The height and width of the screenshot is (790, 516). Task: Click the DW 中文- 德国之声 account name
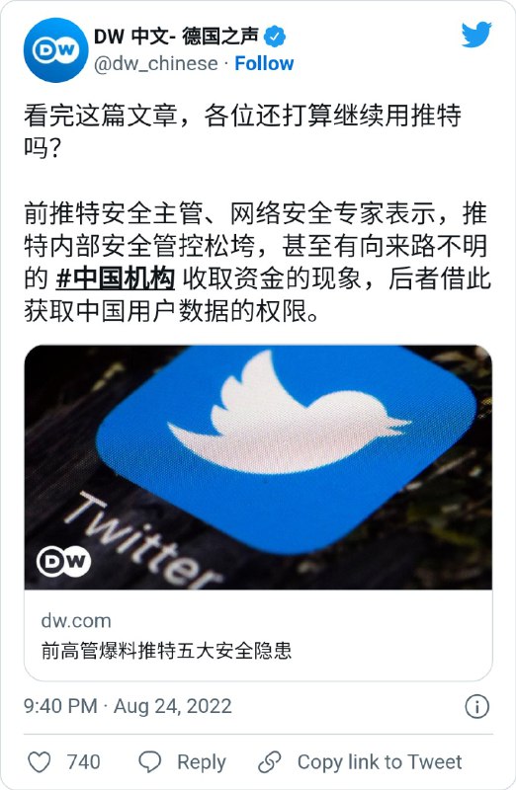point(176,37)
